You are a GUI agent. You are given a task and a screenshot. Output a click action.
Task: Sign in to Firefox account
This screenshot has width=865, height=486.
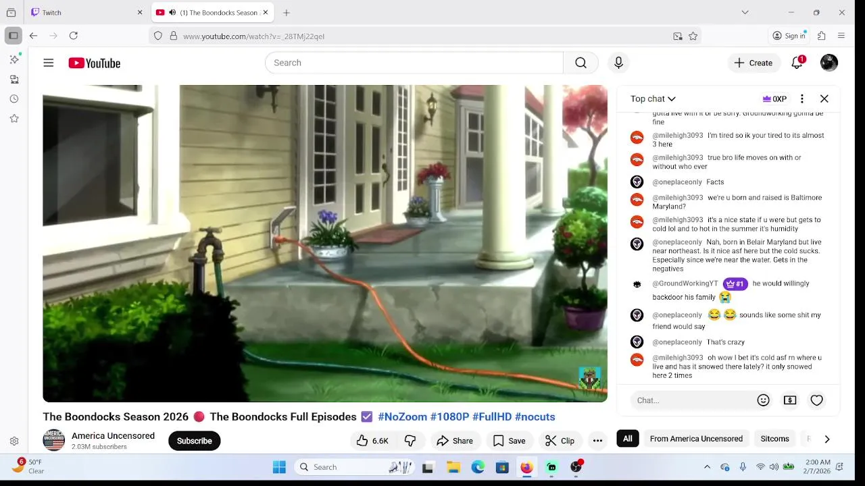(789, 36)
